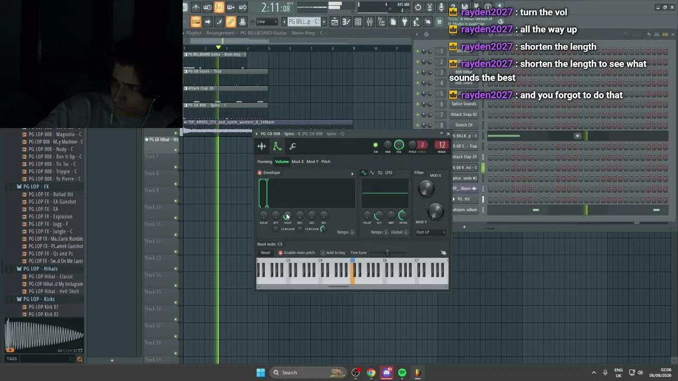The image size is (678, 381).
Task: Click the search icon in the browser
Action: [x=79, y=359]
